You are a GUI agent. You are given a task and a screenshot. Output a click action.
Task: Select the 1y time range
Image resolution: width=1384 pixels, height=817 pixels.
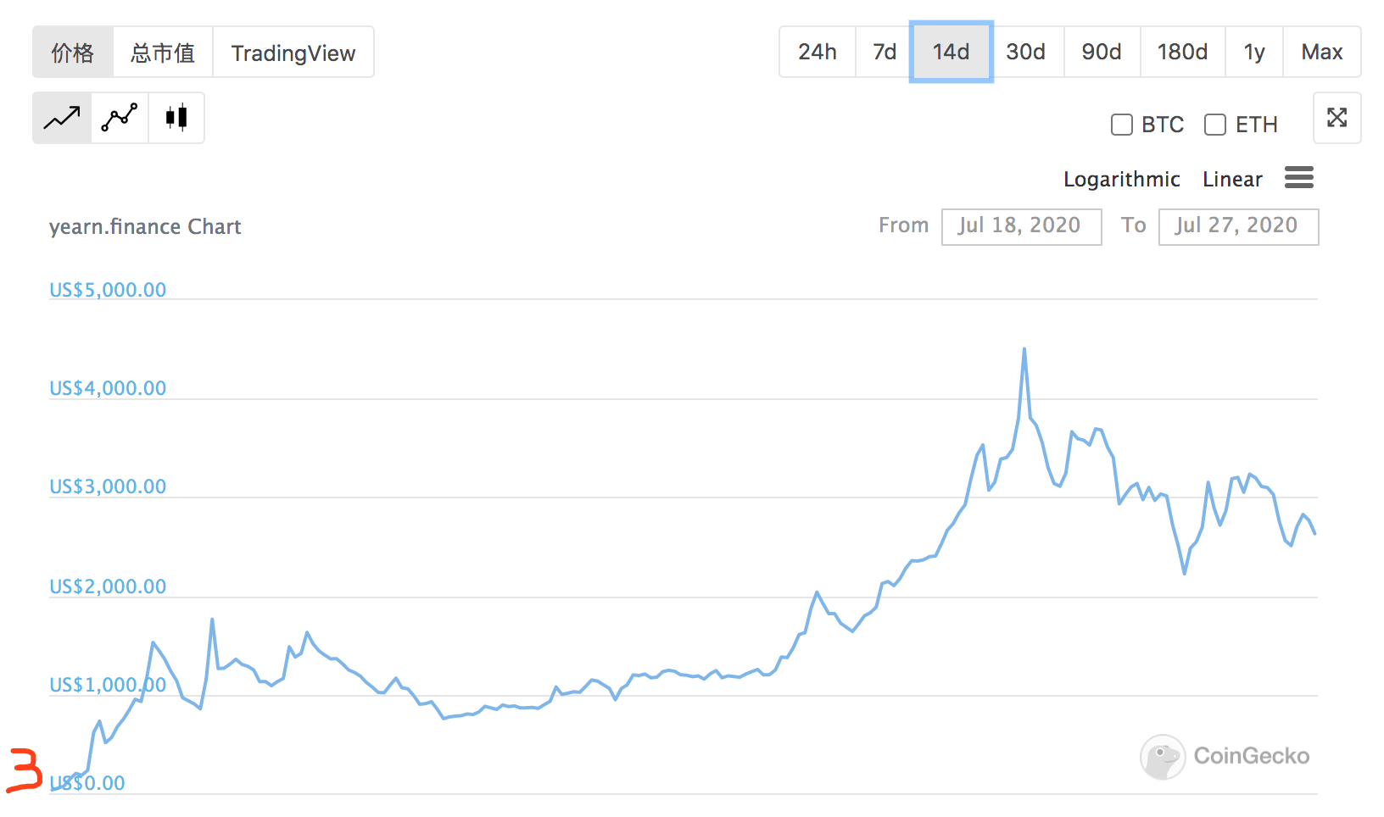(x=1254, y=52)
